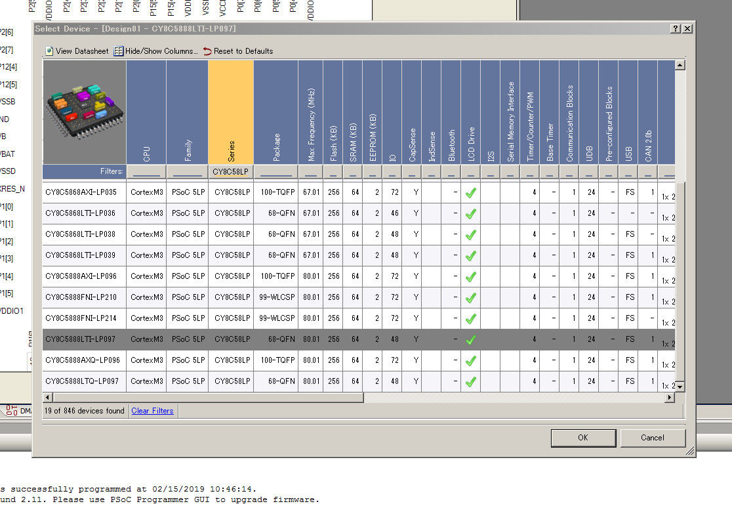Click the device list scroll-up arrow
Screen dimensions: 732x506
point(680,65)
